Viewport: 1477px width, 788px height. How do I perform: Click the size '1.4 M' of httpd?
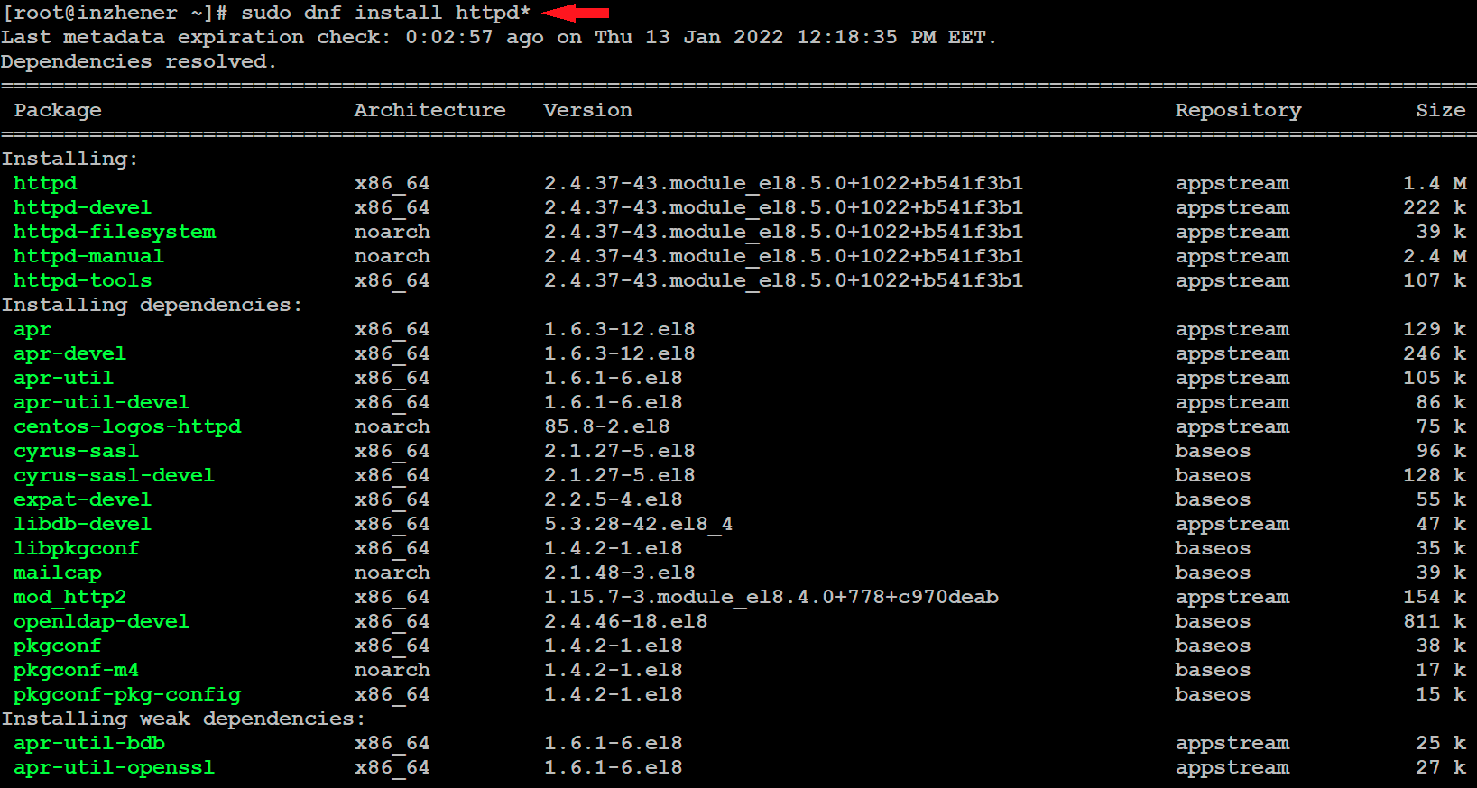tap(1435, 183)
